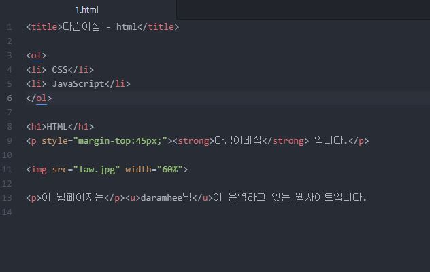
Task: Click line number 13 in gutter
Action: coord(7,197)
